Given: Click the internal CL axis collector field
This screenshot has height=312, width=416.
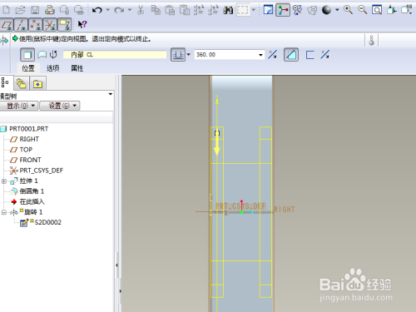Looking at the screenshot, I should click(115, 55).
